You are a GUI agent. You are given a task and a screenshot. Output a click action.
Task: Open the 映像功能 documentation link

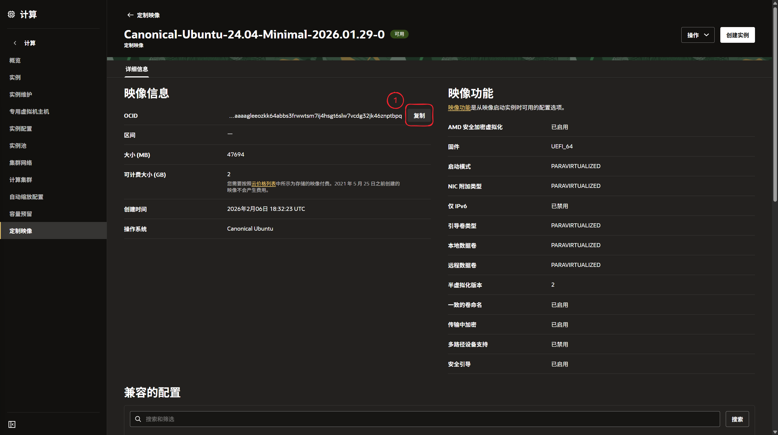(x=459, y=107)
